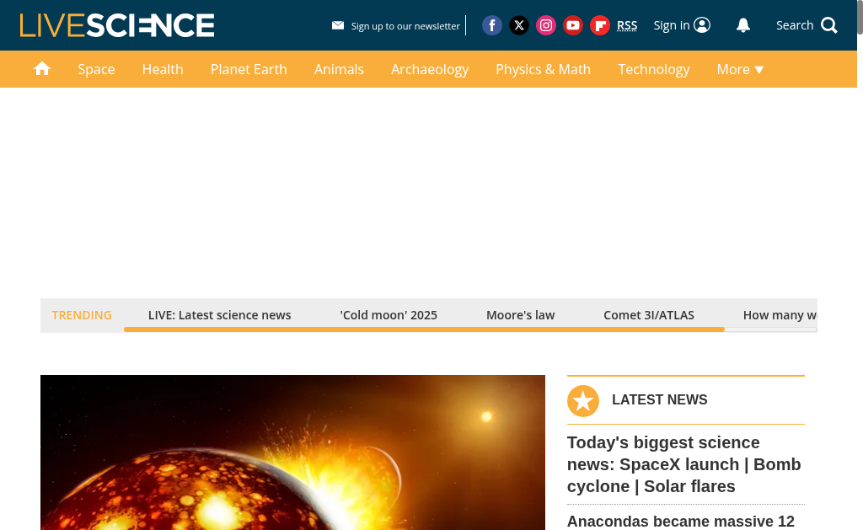Open Live Science Facebook page icon
Image resolution: width=863 pixels, height=530 pixels.
[492, 25]
